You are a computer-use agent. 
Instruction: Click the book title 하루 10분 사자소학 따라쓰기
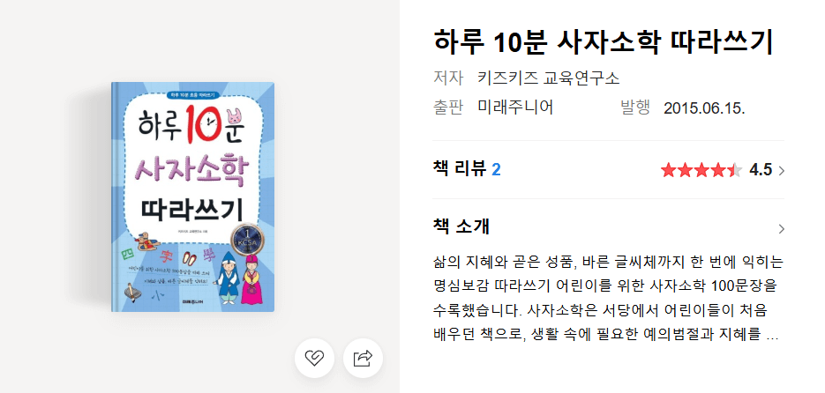pos(604,42)
